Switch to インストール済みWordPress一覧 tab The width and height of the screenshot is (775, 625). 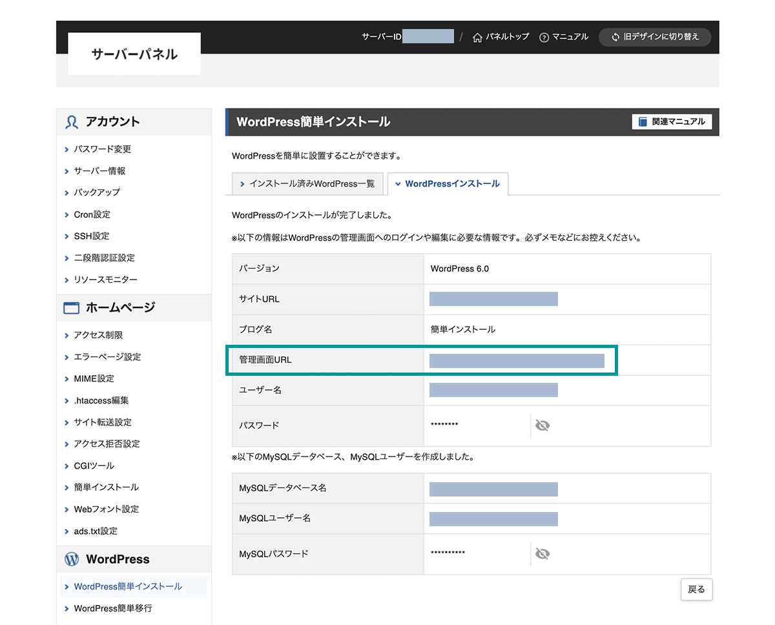pos(307,184)
